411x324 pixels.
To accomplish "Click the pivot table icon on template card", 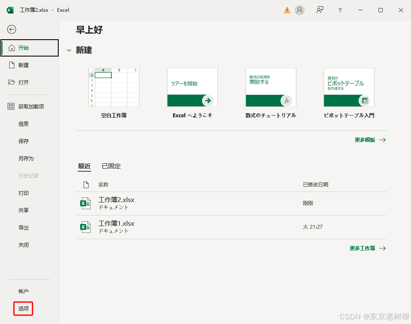I will 364,101.
